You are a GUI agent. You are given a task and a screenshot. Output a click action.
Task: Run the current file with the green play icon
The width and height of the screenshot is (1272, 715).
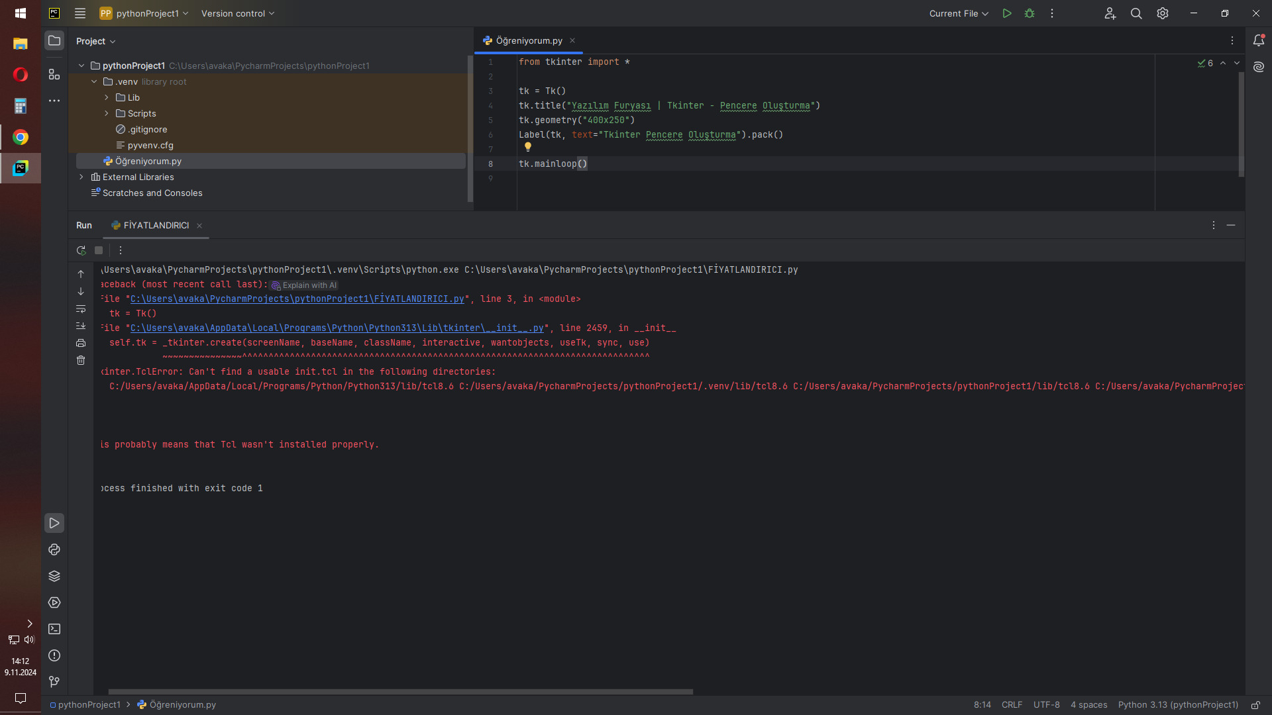tap(1006, 13)
